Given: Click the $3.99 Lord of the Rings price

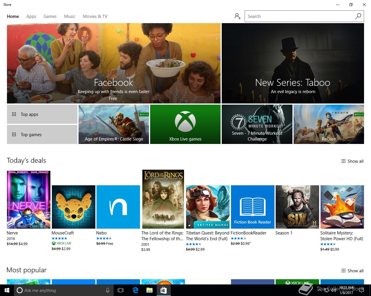Looking at the screenshot, I should 146,250.
